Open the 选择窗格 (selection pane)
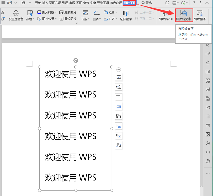This screenshot has width=213, height=196. [x=126, y=15]
